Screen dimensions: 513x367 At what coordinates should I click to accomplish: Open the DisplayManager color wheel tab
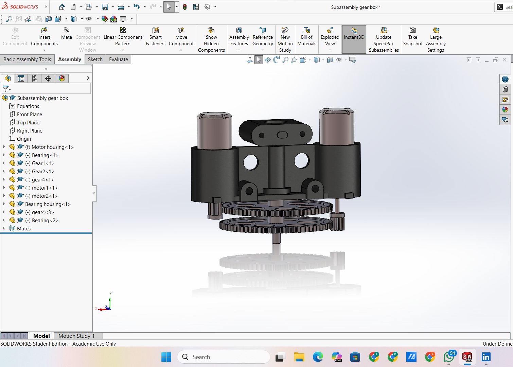click(62, 78)
